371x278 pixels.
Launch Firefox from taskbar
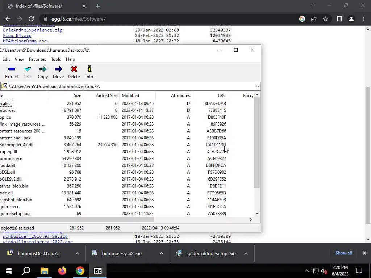point(62,271)
